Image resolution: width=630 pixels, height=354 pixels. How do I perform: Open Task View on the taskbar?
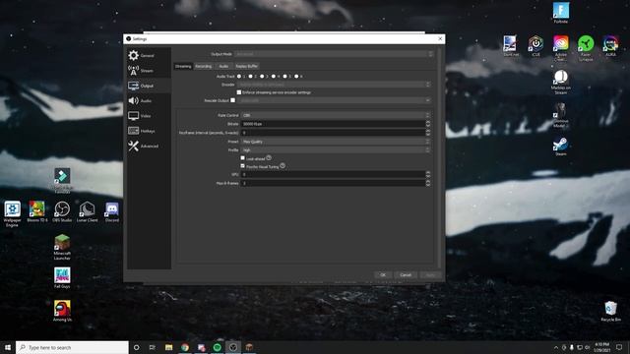click(x=153, y=347)
